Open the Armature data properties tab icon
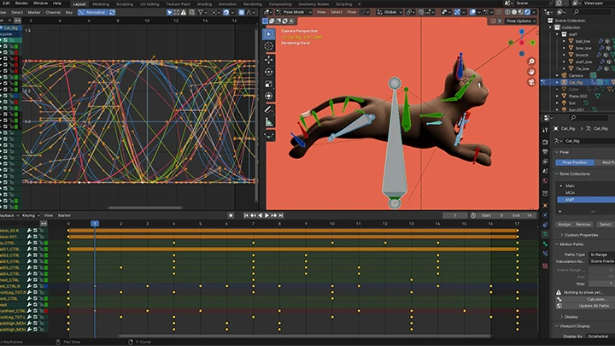 point(545,234)
